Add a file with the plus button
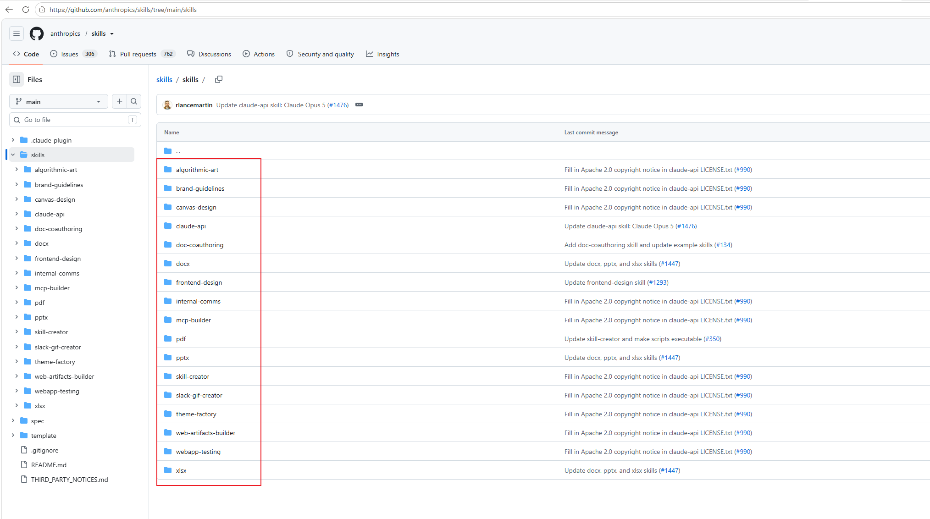This screenshot has height=519, width=930. tap(120, 101)
